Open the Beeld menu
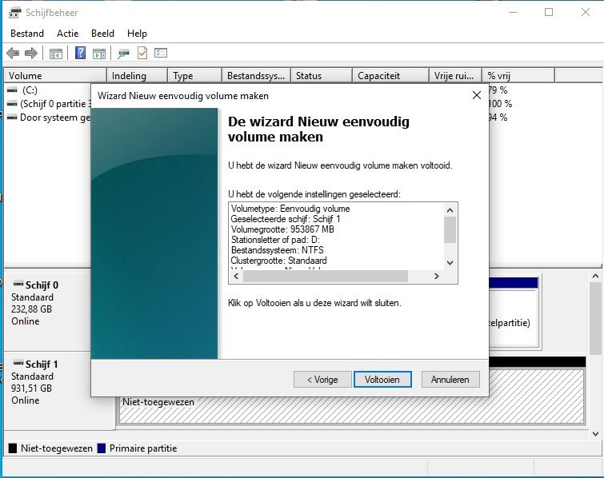This screenshot has height=478, width=604. point(102,34)
